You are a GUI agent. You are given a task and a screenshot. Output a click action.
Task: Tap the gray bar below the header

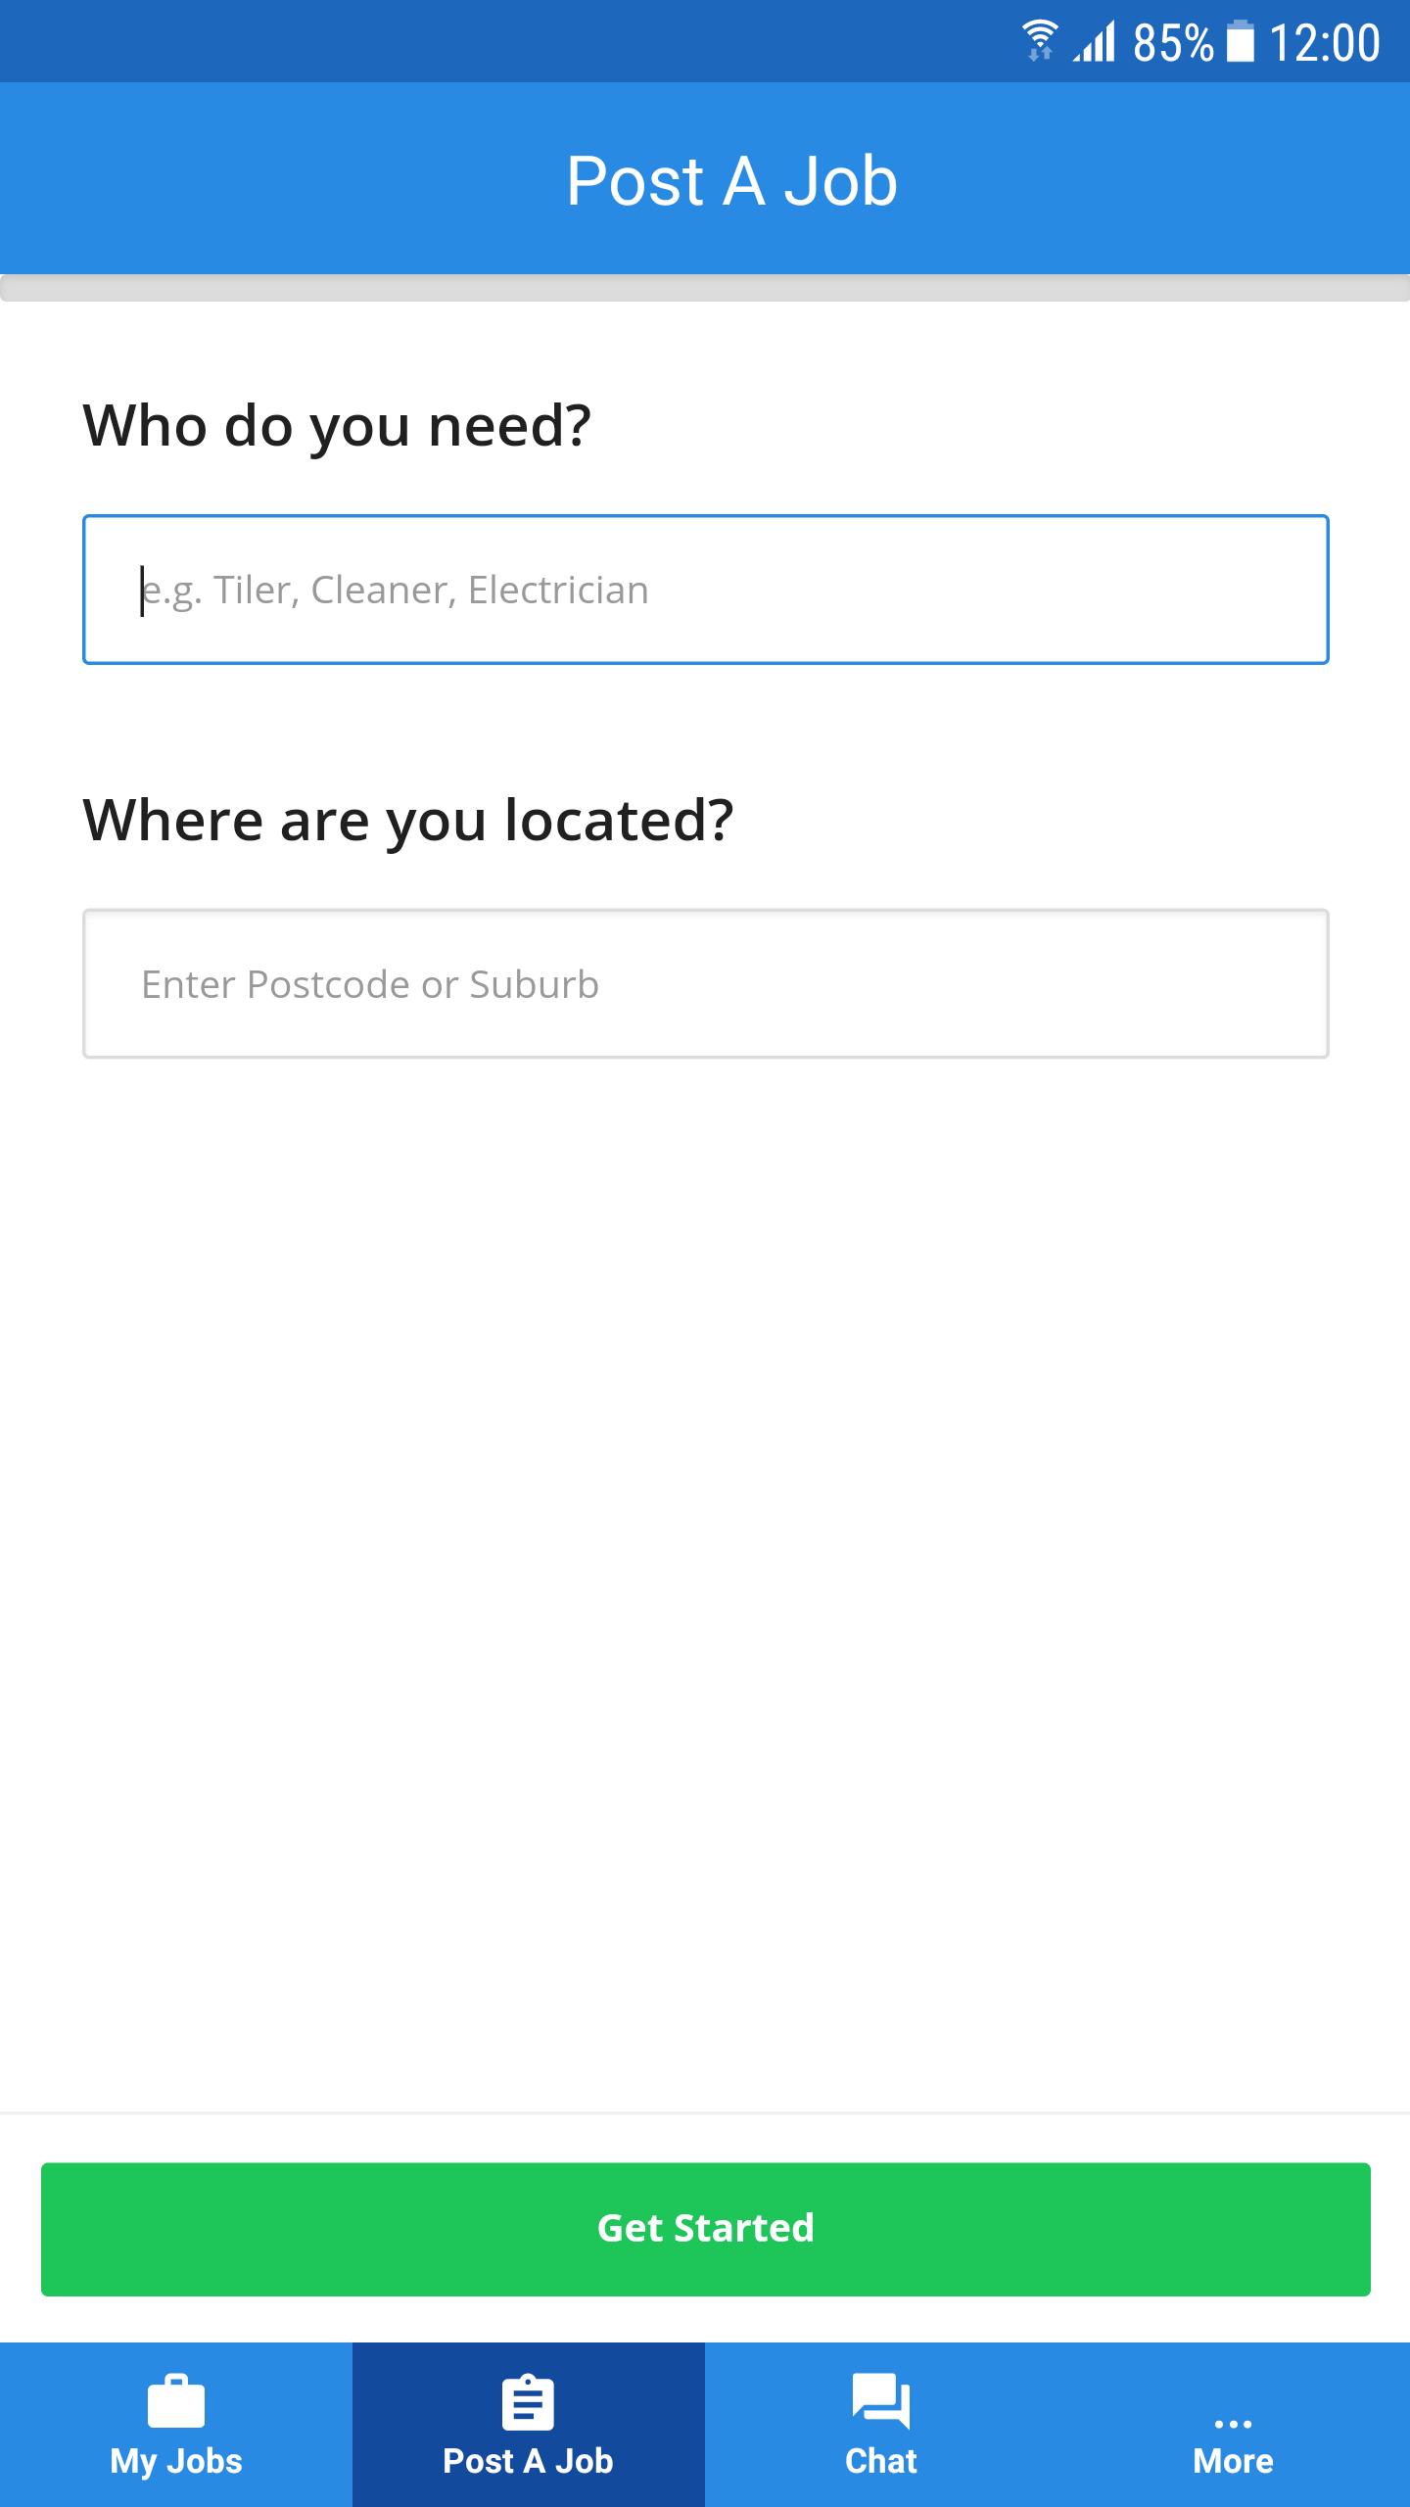tap(705, 287)
